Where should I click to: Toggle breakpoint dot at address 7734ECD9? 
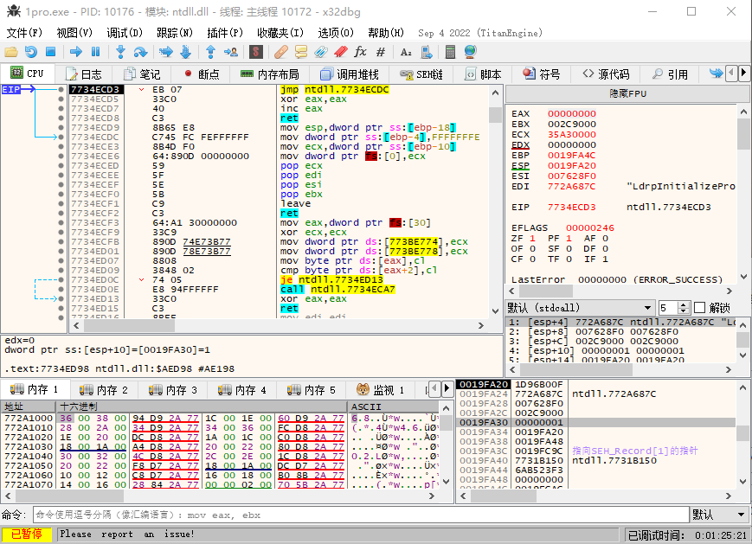pos(61,127)
